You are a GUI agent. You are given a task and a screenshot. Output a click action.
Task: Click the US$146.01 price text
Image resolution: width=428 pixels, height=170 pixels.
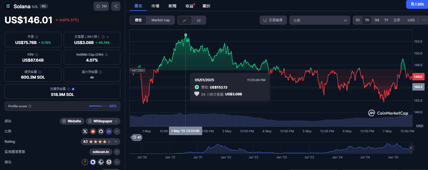pos(28,20)
